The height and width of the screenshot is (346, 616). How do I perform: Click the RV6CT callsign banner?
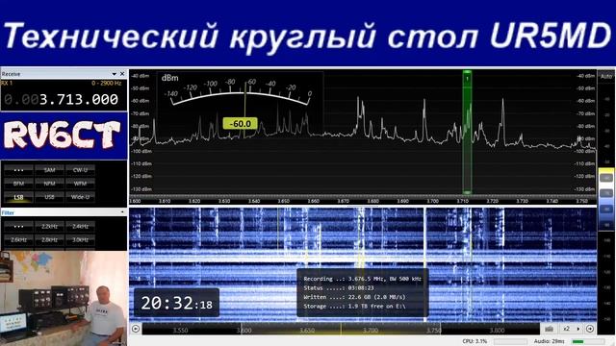point(63,136)
